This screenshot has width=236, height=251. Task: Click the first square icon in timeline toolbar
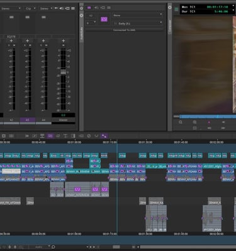[4, 136]
